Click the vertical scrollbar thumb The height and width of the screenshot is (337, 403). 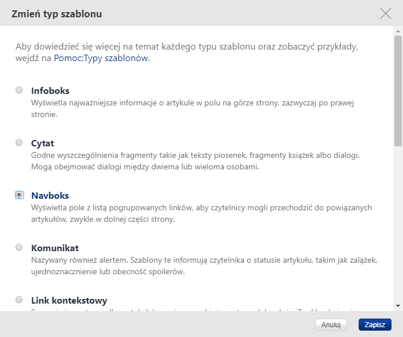(x=398, y=92)
